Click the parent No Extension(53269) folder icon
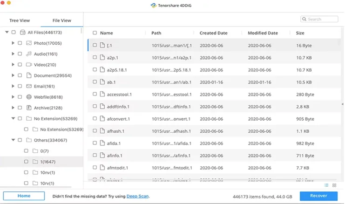Image resolution: width=345 pixels, height=204 pixels. coord(29,118)
